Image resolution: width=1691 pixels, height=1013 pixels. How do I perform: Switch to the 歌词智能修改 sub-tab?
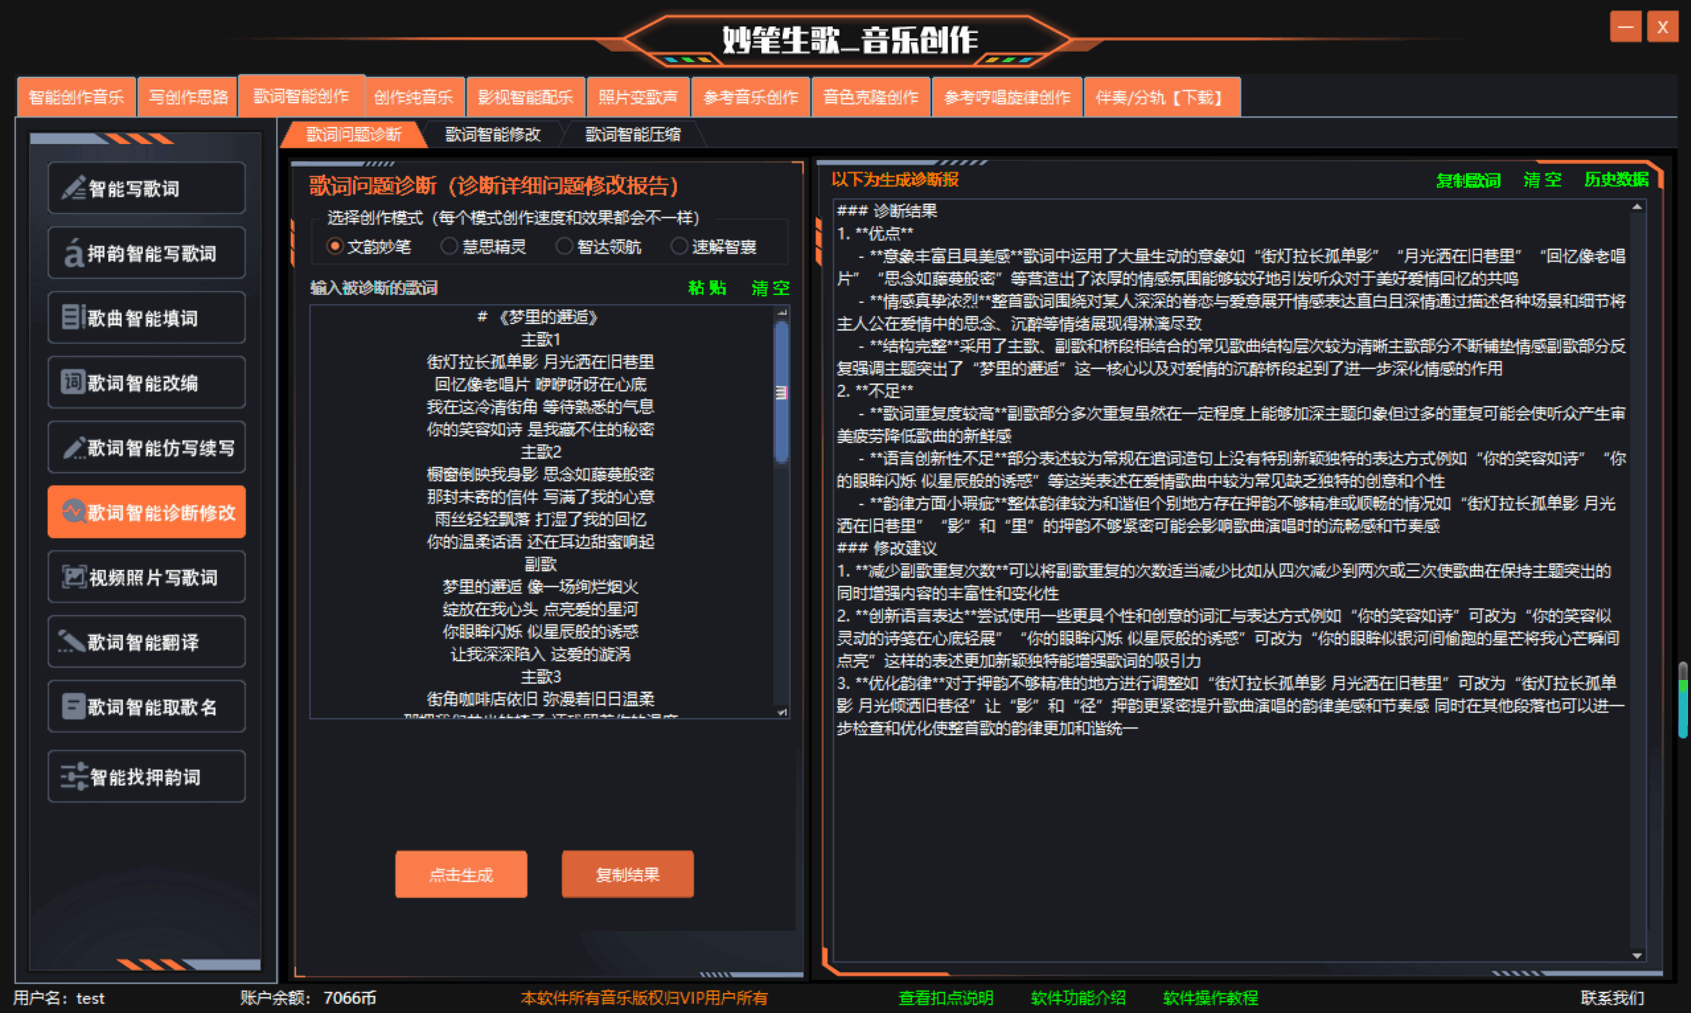click(492, 134)
